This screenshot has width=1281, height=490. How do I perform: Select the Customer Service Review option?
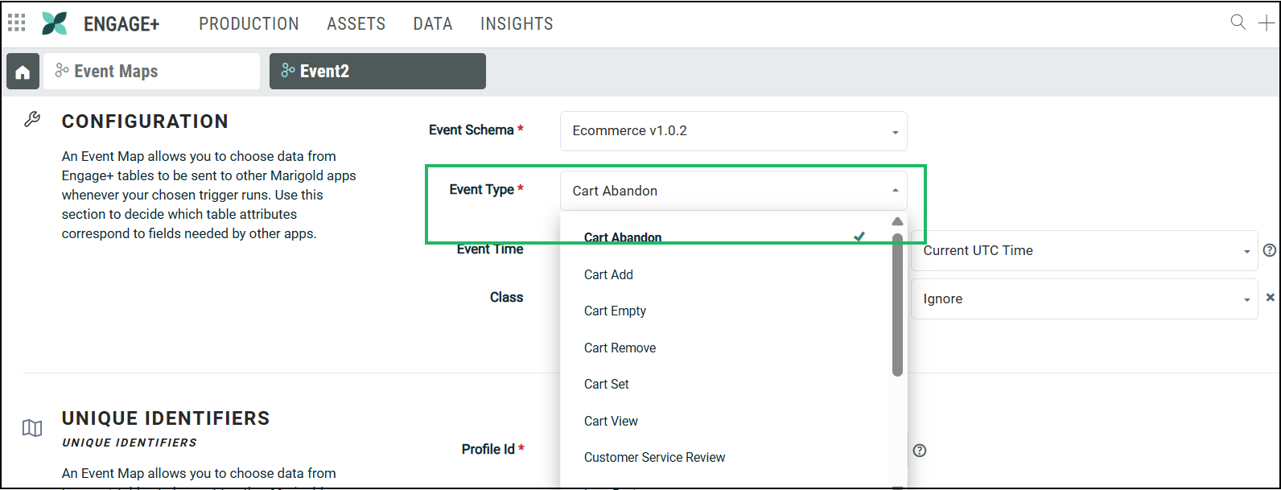[654, 457]
